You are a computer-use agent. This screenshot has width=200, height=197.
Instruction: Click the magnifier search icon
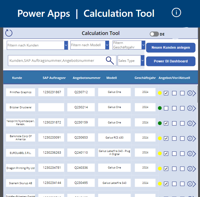tap(110, 60)
